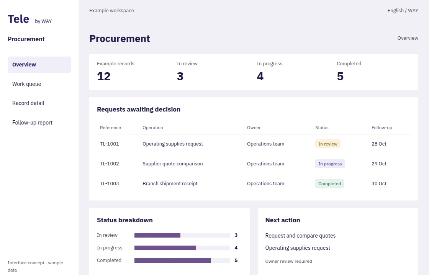Click Overview label beside page title
Viewport: 429px width, 275px height.
point(408,38)
